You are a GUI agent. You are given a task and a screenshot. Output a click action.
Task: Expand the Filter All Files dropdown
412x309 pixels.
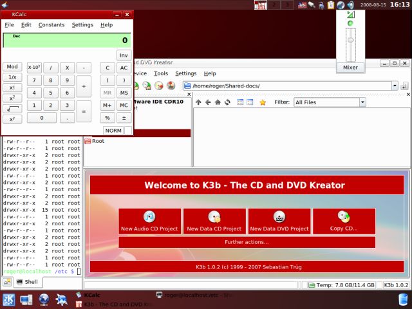click(362, 102)
